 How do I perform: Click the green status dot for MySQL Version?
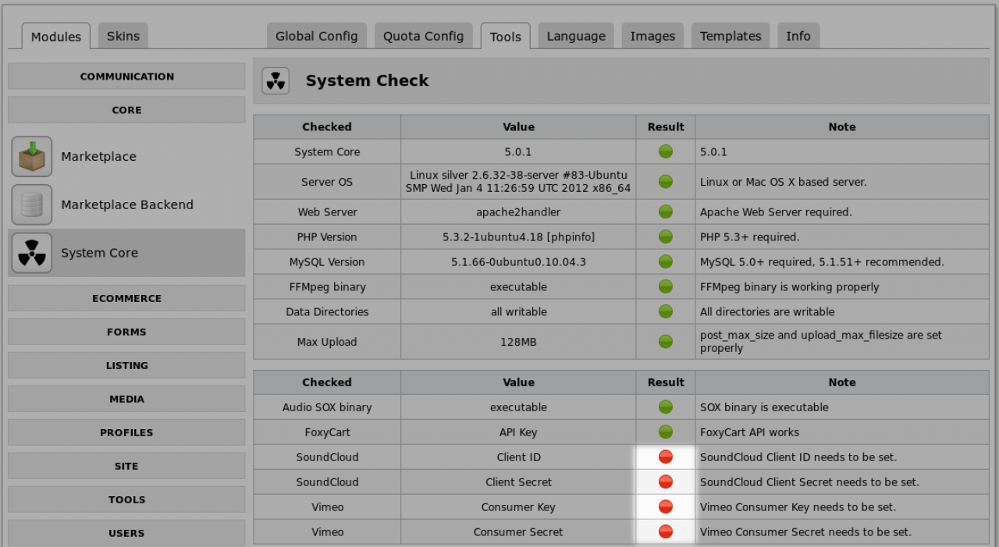(666, 262)
